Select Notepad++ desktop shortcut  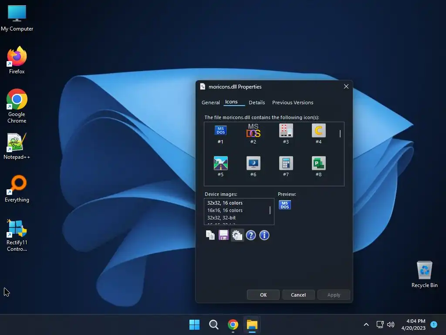click(x=17, y=146)
